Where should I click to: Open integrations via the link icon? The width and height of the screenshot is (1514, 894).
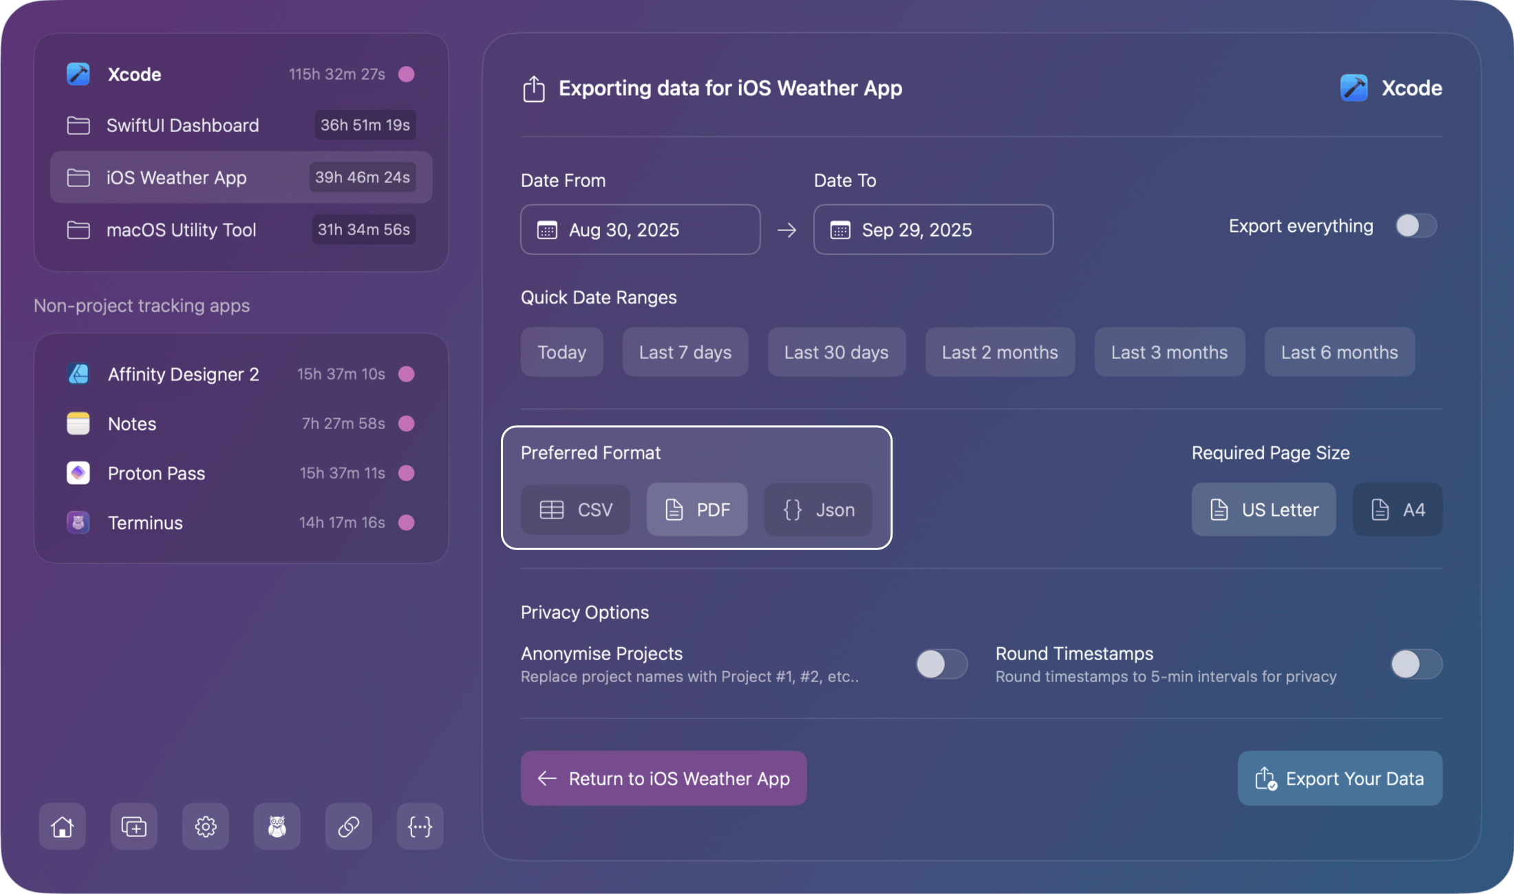pyautogui.click(x=348, y=827)
